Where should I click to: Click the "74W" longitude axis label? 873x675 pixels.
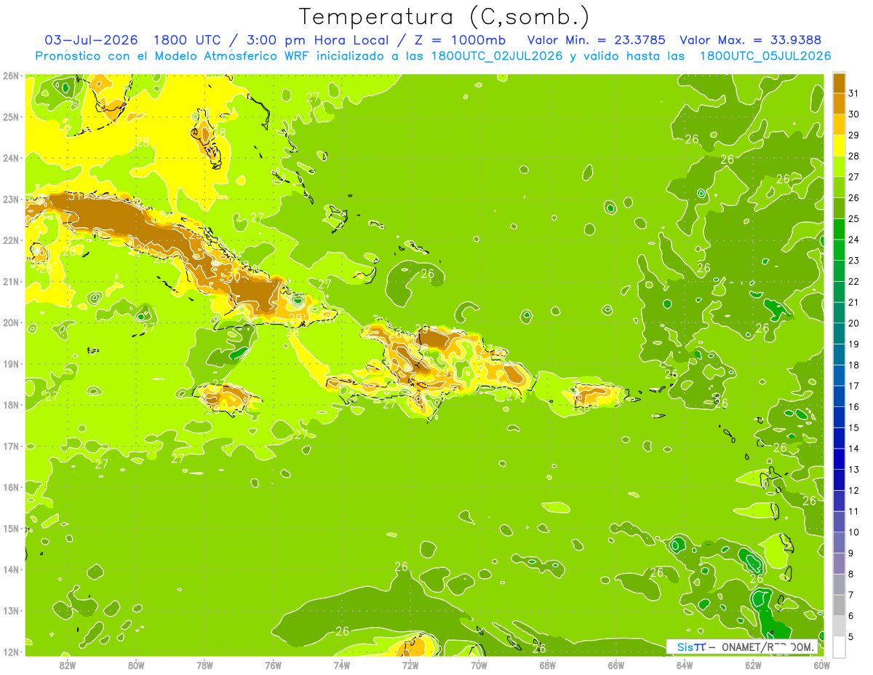(x=342, y=665)
